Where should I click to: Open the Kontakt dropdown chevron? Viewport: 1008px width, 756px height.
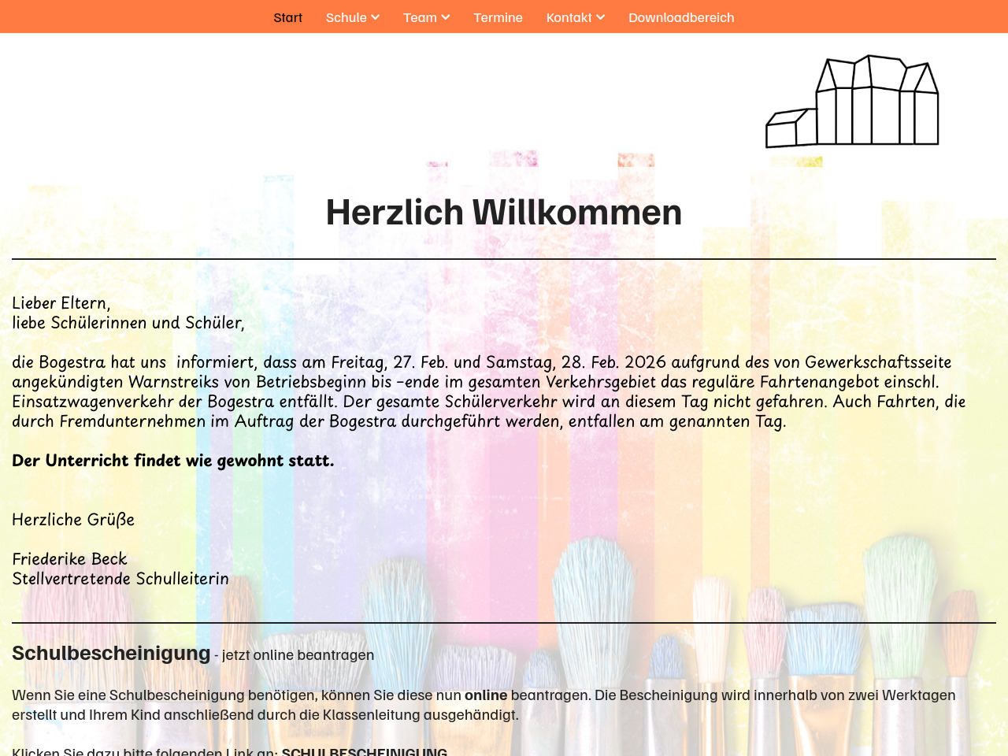click(x=601, y=17)
